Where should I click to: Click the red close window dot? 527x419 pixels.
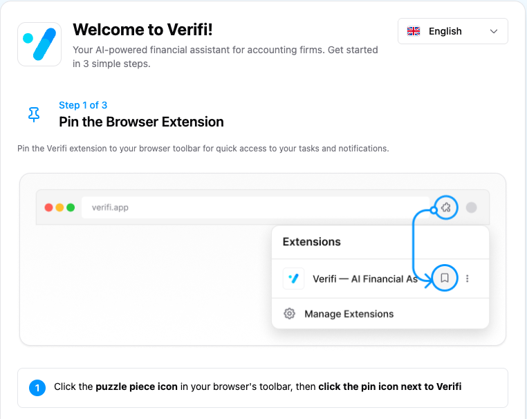[x=49, y=207]
